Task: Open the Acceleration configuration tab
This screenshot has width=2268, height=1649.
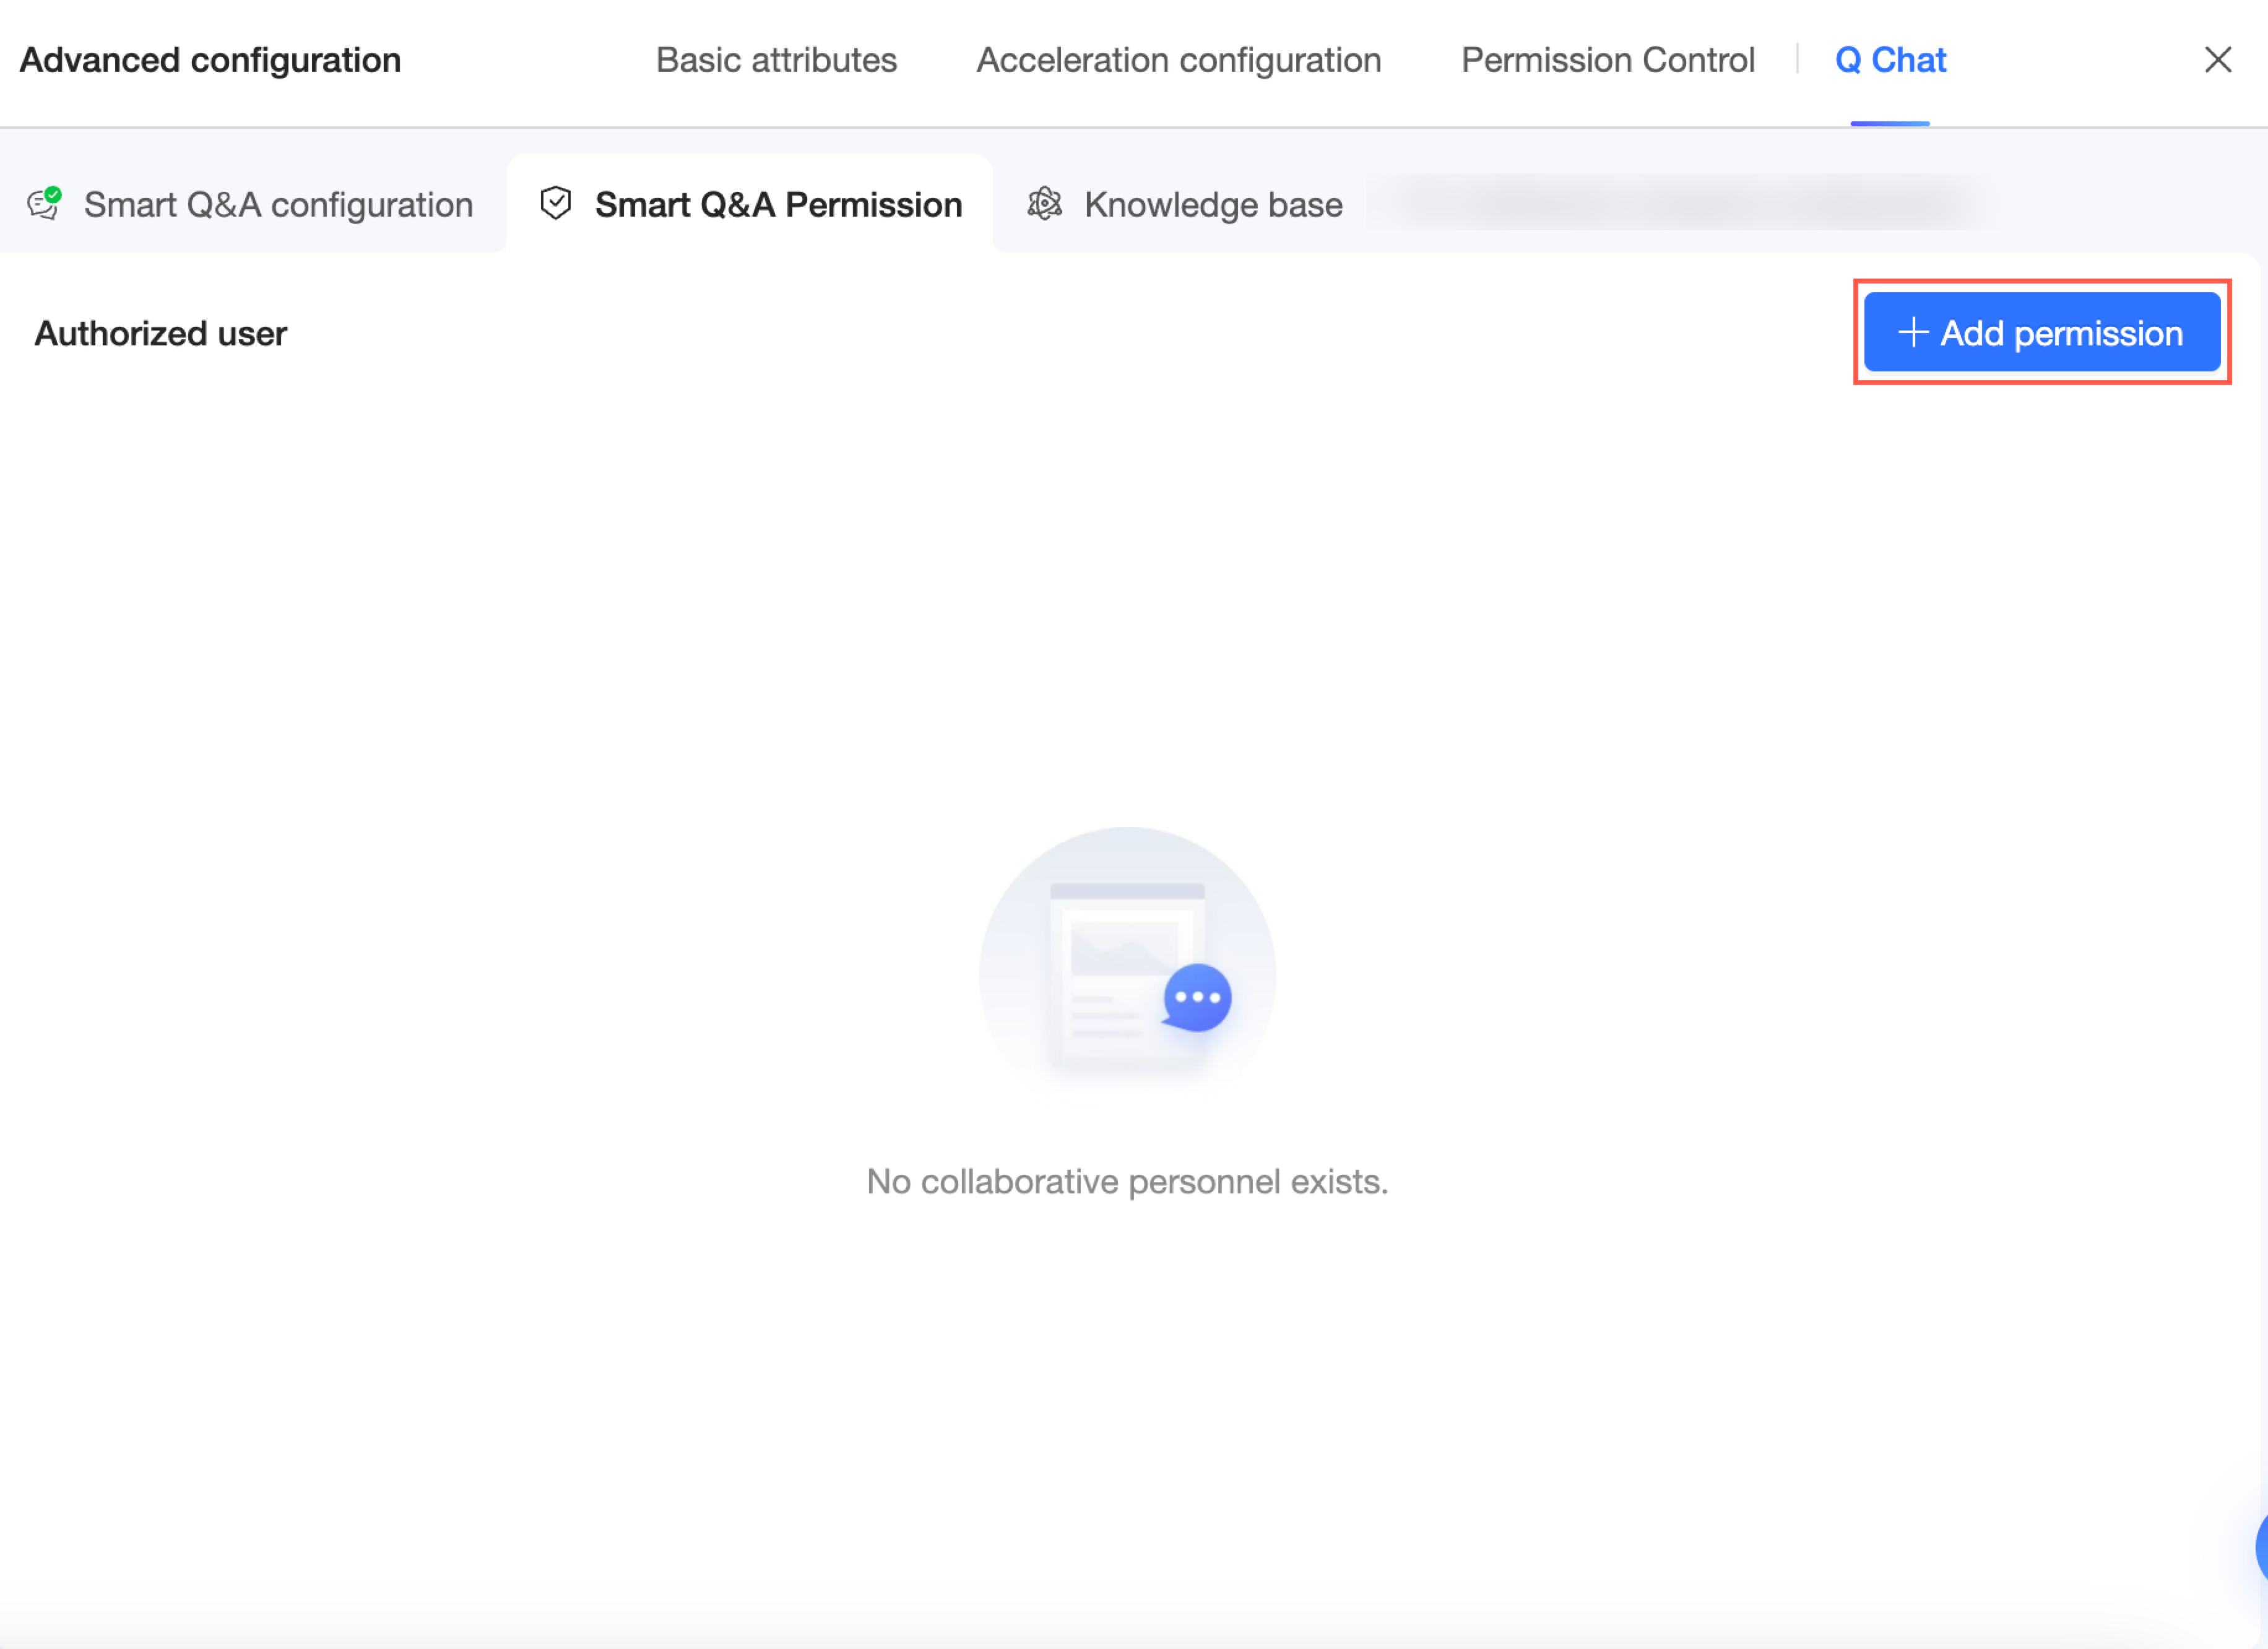Action: click(x=1178, y=60)
